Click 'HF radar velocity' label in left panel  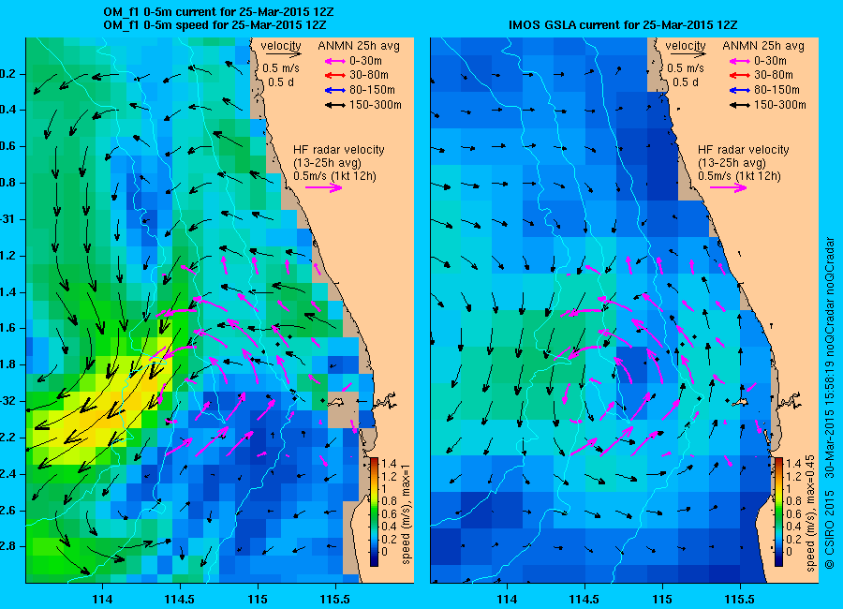(x=339, y=150)
